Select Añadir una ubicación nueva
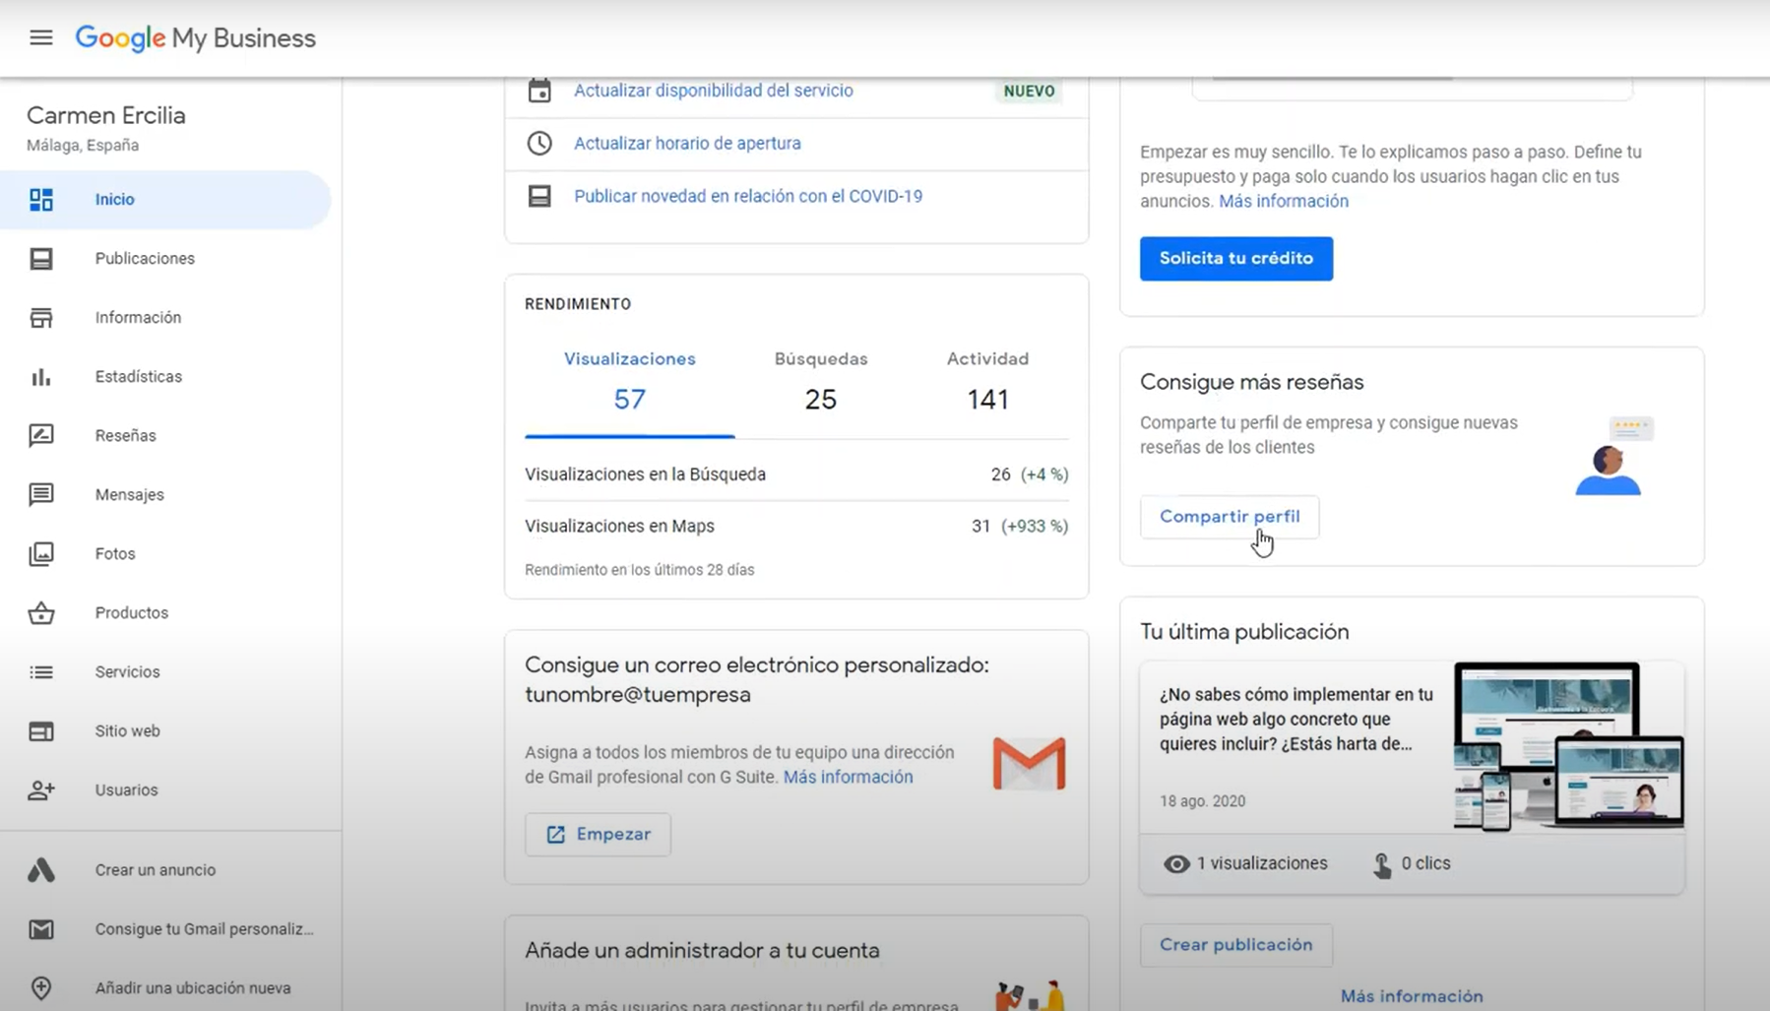 [192, 988]
